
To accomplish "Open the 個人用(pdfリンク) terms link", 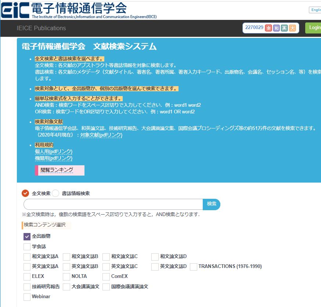I will coord(54,151).
